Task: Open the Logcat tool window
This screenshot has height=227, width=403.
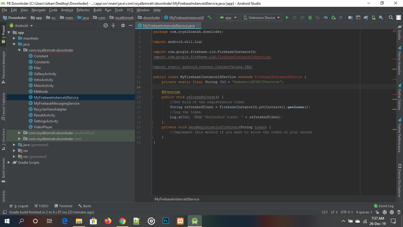Action: tap(19, 206)
